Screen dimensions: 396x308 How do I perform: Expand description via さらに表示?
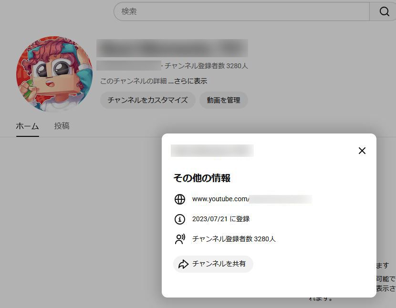(190, 81)
